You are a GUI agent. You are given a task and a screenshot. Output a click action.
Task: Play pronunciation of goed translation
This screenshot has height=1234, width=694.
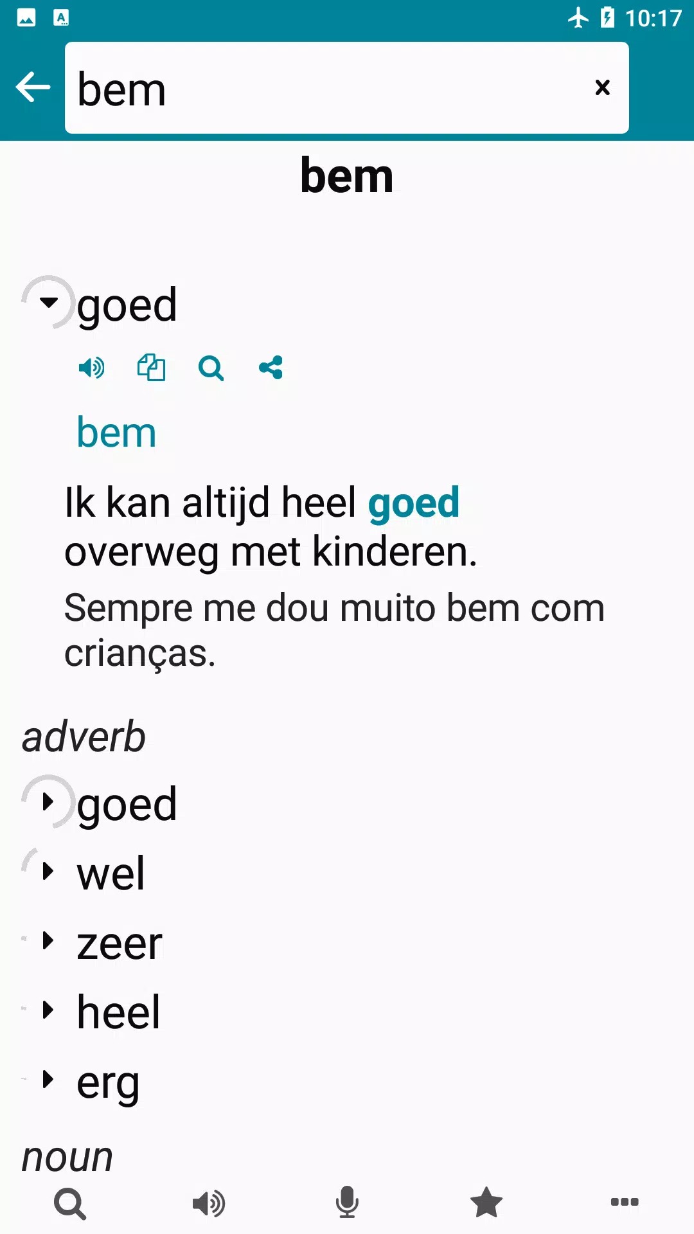pos(91,368)
